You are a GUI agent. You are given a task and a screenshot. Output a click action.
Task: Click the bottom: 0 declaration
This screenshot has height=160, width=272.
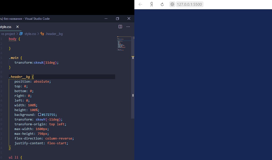24,91
